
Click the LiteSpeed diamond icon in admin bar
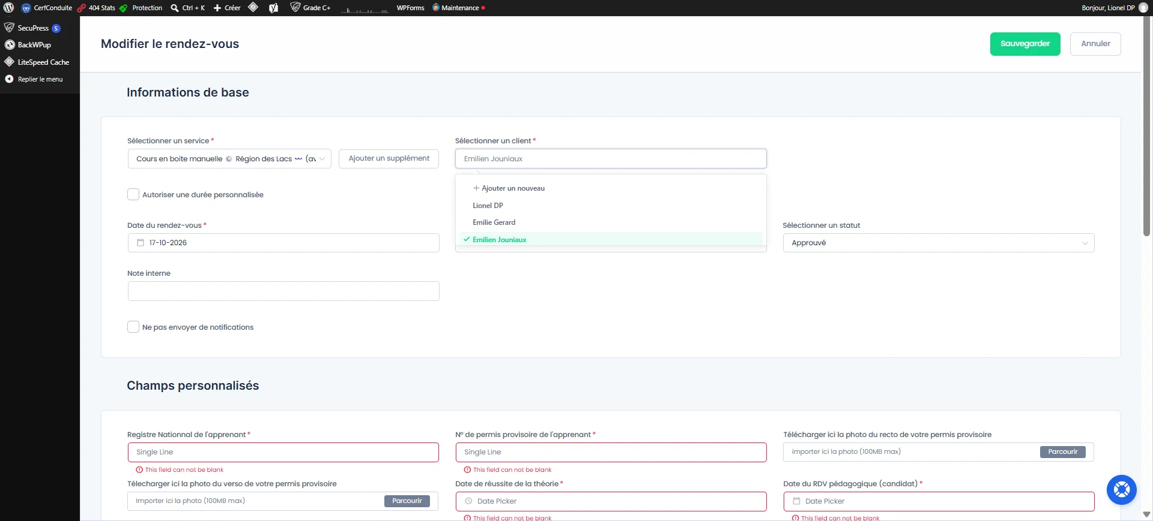[x=253, y=8]
